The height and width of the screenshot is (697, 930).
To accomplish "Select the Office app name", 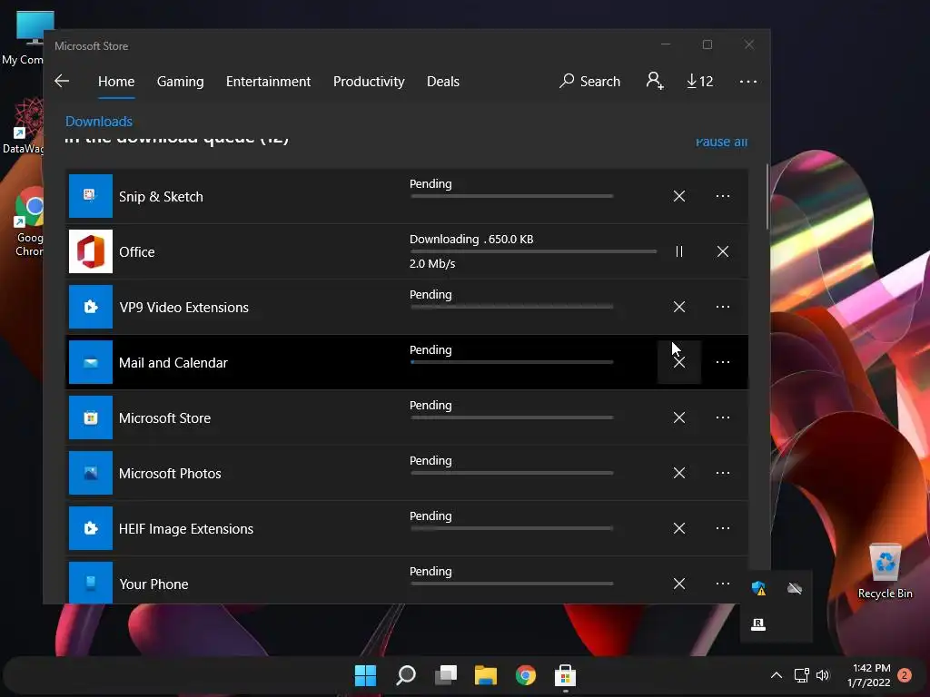I will tap(137, 252).
